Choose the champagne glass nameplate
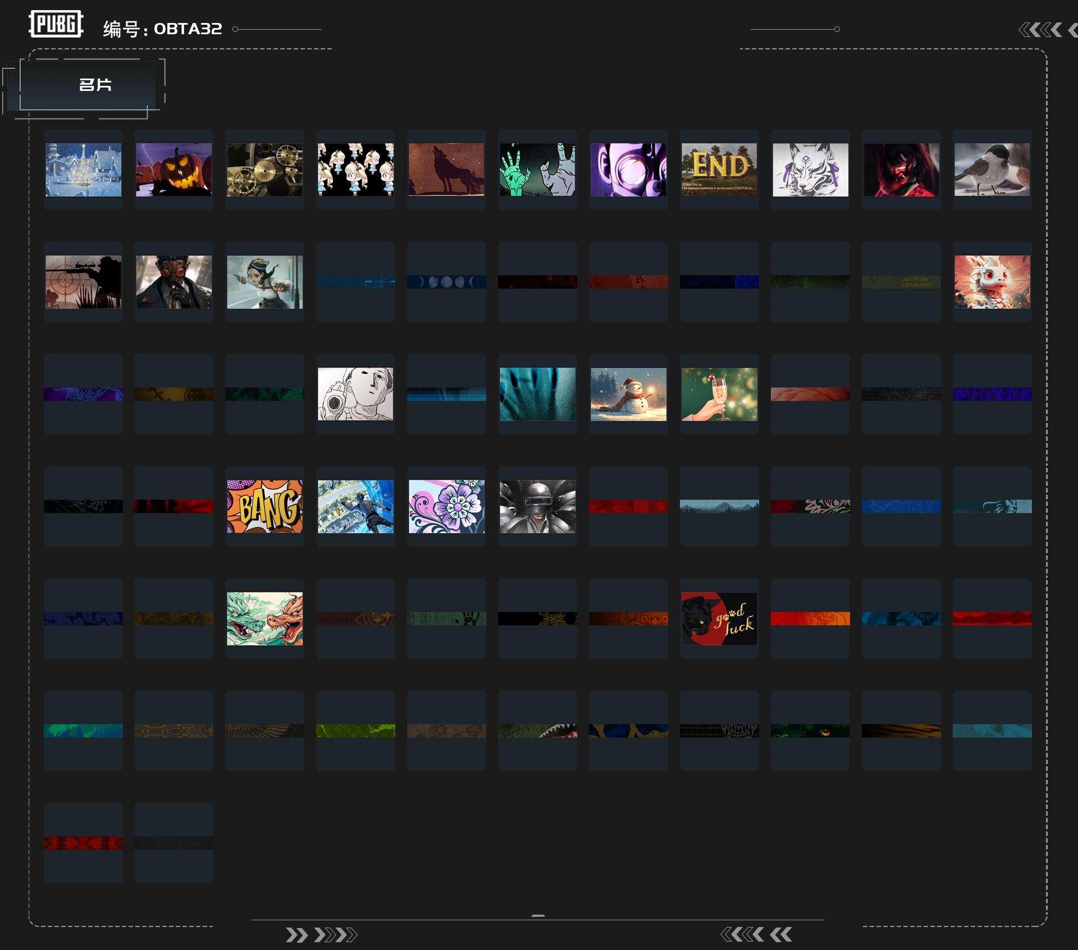 (720, 394)
